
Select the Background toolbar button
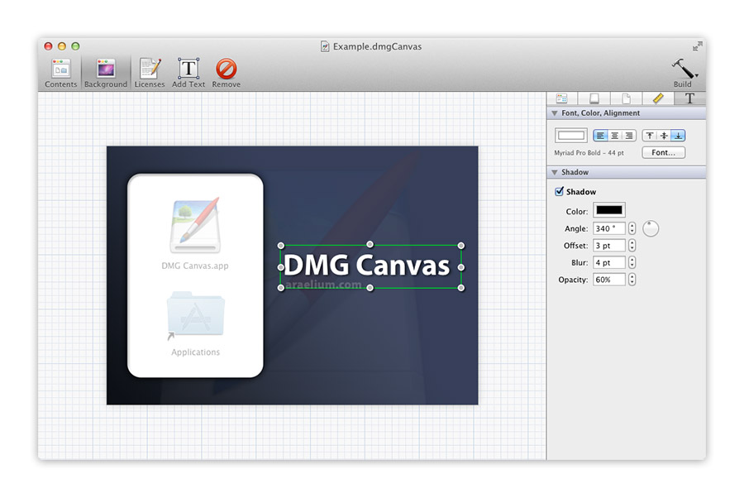click(106, 72)
